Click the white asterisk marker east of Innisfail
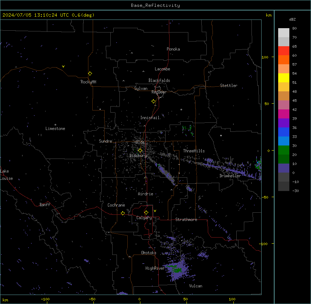This screenshot has width=311, height=304. point(181,109)
